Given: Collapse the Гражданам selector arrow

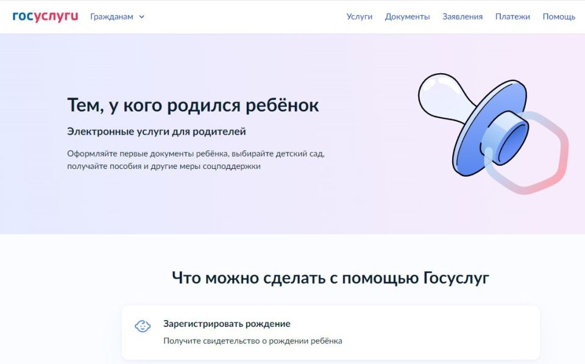Looking at the screenshot, I should (x=141, y=17).
